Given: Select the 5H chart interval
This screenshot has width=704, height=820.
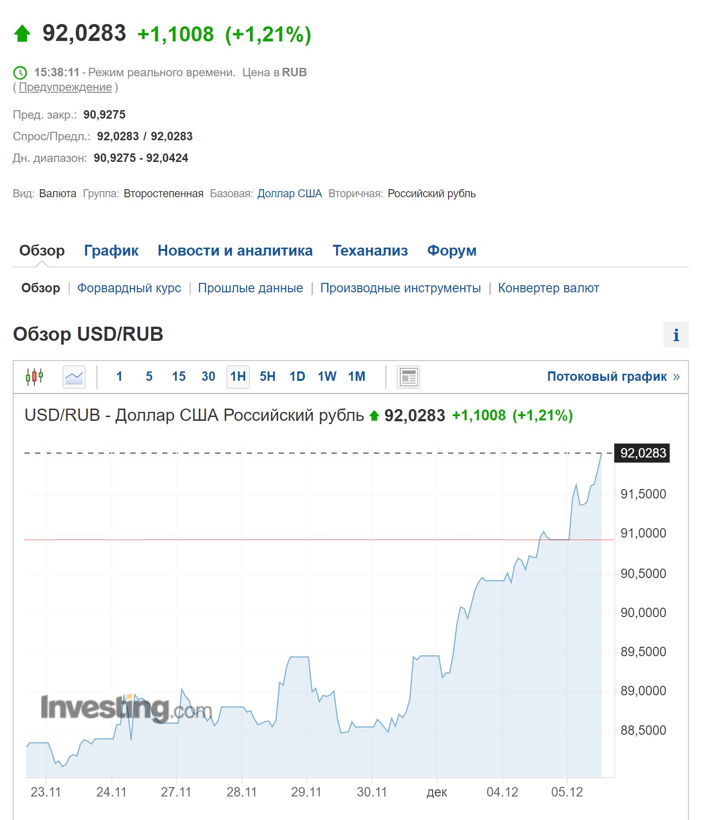Looking at the screenshot, I should coord(267,377).
